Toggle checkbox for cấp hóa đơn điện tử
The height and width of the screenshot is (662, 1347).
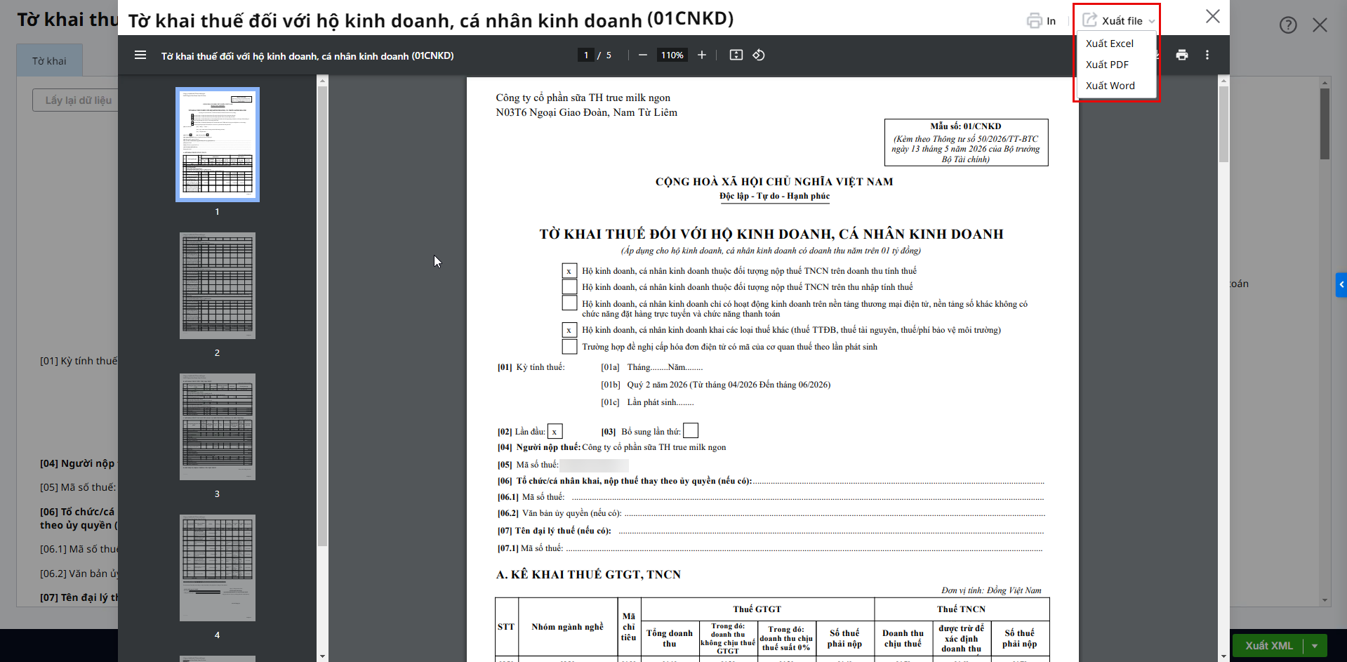click(569, 347)
